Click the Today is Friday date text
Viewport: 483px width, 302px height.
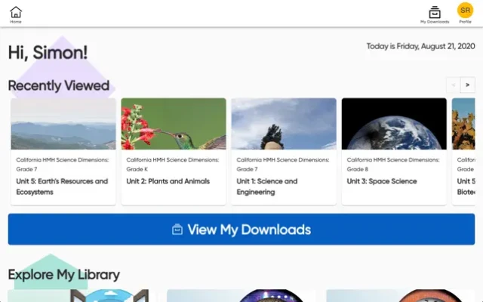click(x=421, y=46)
